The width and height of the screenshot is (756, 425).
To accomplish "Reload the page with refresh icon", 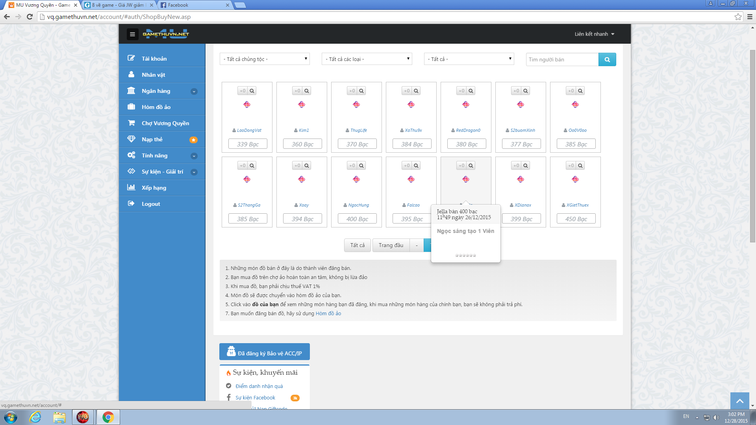I will point(30,17).
